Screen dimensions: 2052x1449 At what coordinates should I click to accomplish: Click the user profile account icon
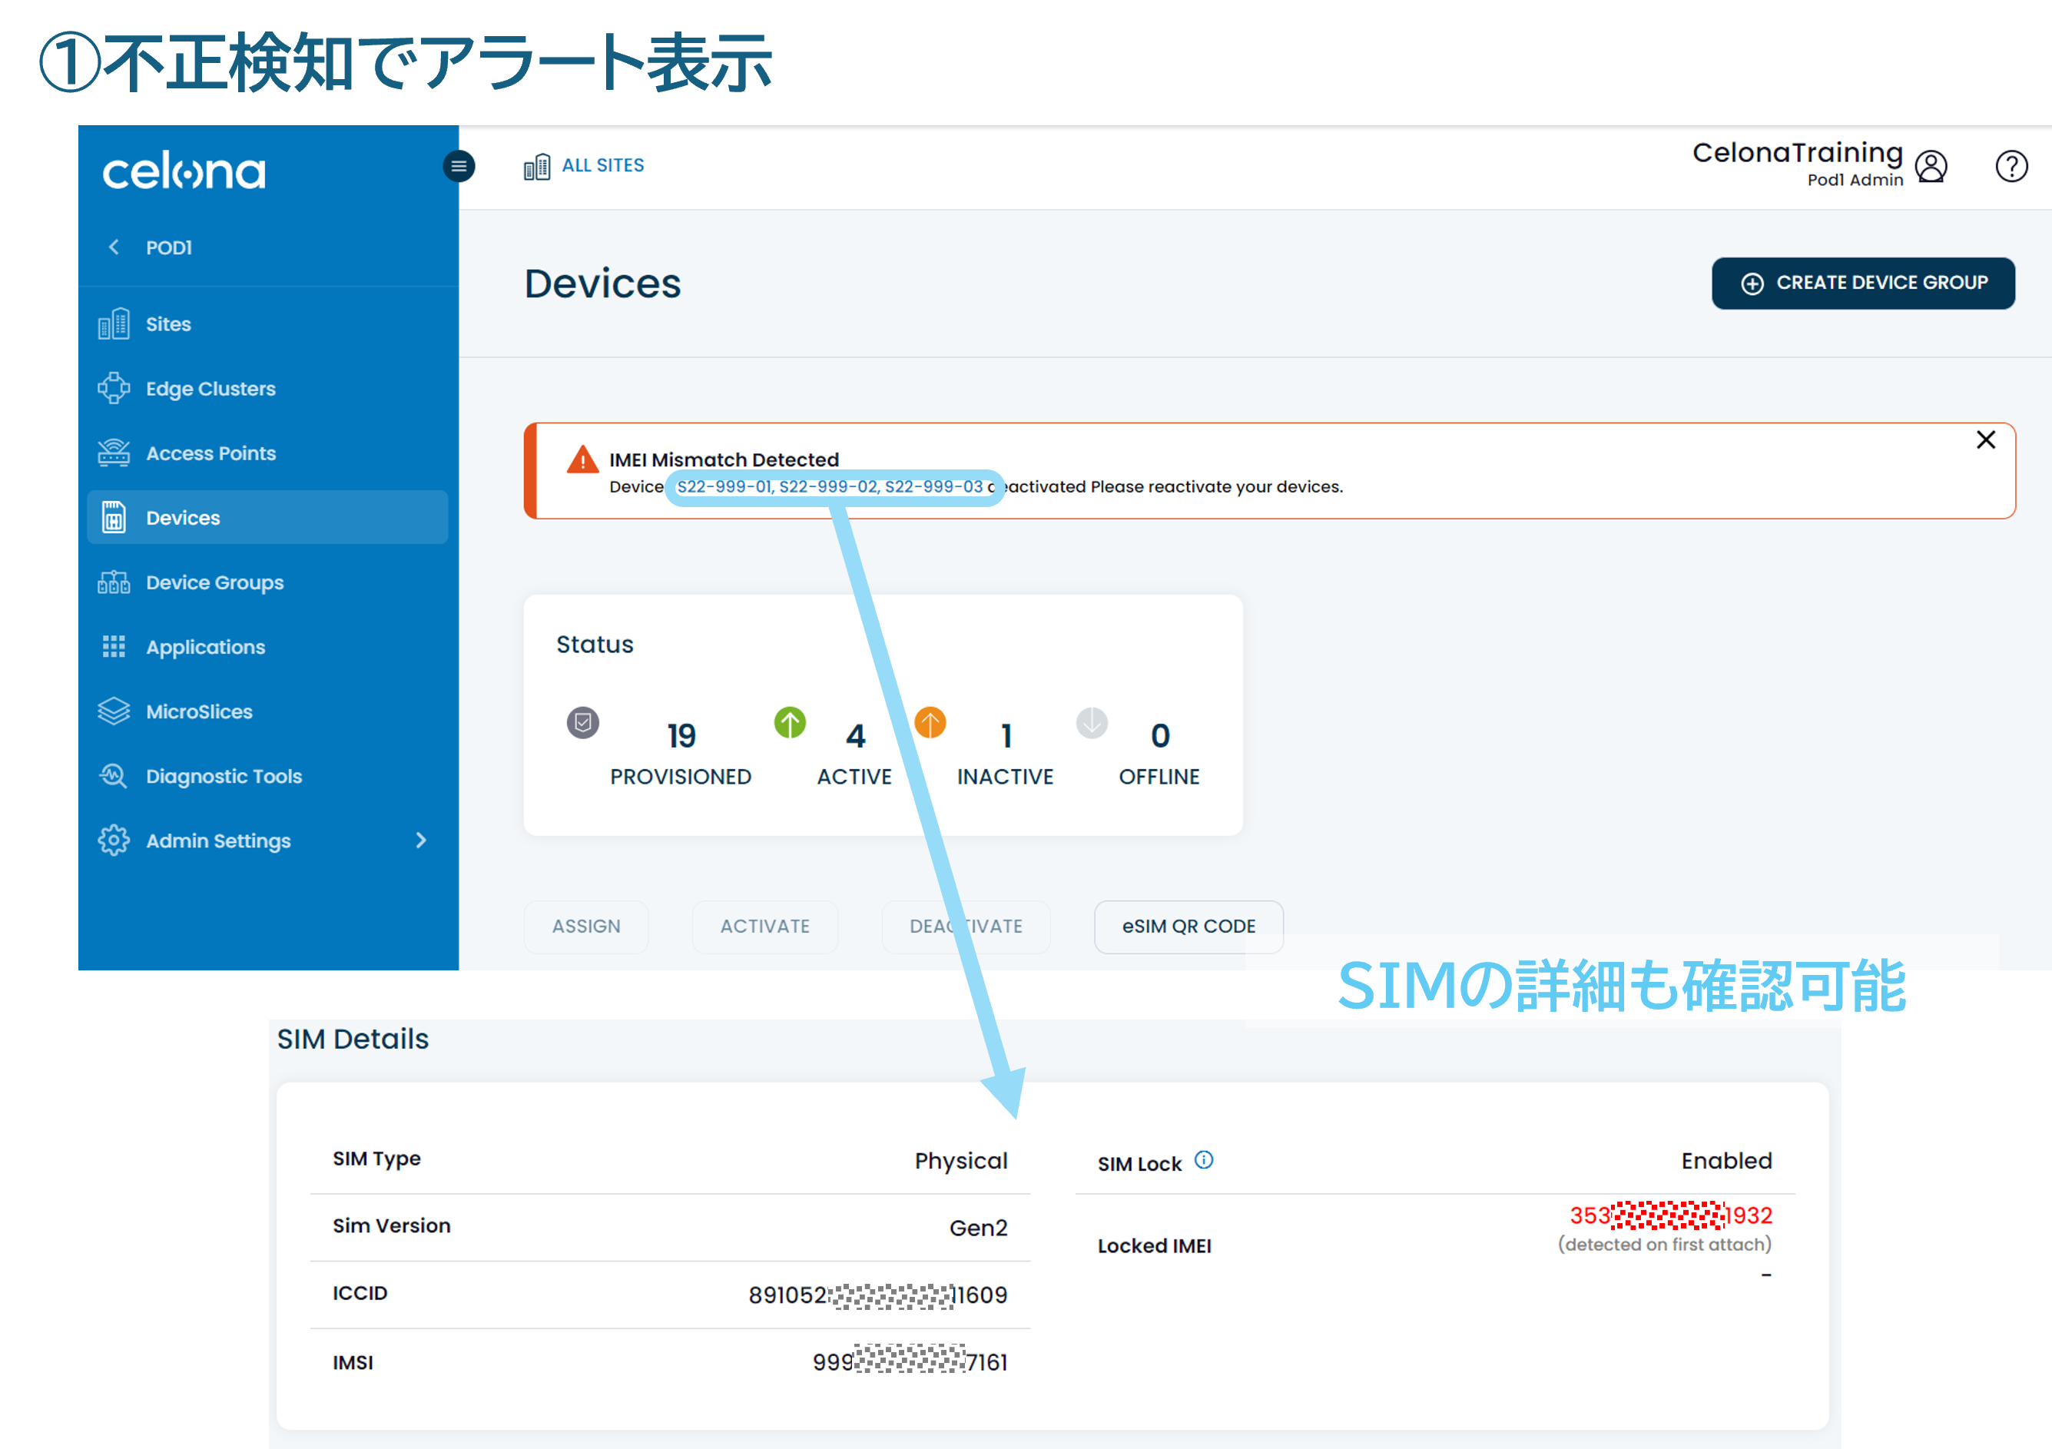click(x=1932, y=165)
